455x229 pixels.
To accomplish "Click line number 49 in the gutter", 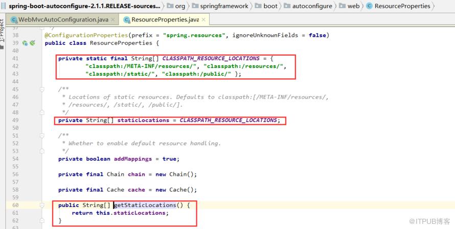I will pos(15,120).
